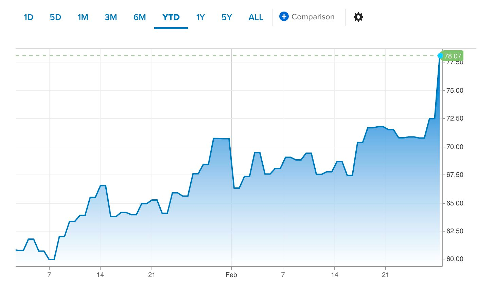Show the ALL time range

[255, 17]
